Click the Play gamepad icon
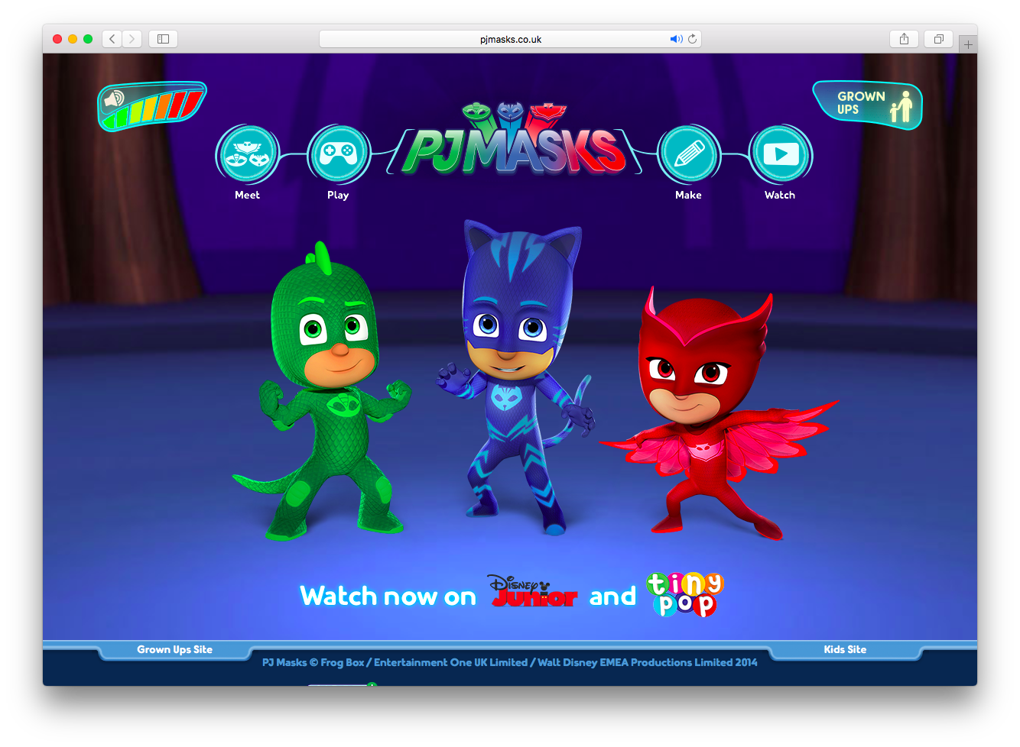This screenshot has height=747, width=1020. tap(338, 155)
